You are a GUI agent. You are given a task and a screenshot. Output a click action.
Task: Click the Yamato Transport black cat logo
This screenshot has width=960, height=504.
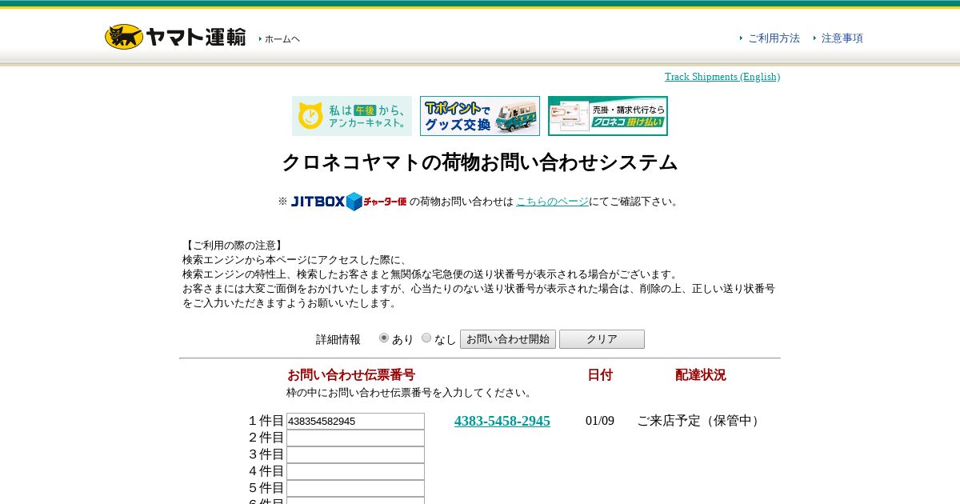pos(175,37)
